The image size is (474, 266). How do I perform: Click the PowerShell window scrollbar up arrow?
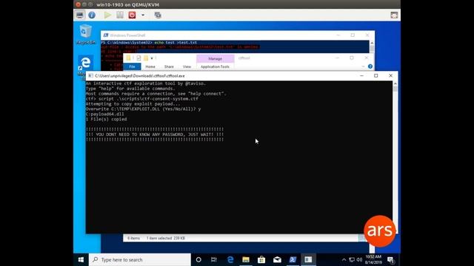[x=372, y=43]
